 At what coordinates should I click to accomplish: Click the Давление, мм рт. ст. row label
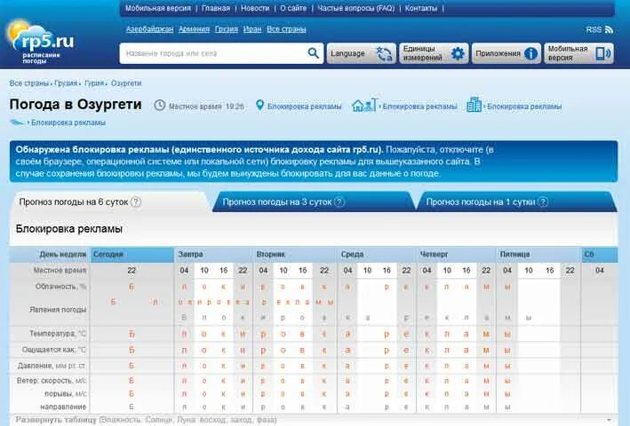[x=52, y=366]
